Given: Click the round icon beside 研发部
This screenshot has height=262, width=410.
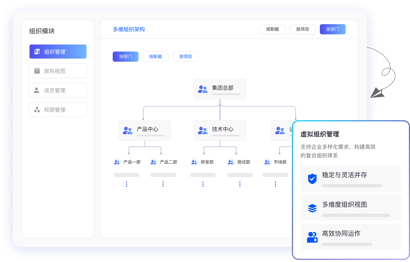Looking at the screenshot, I should tap(194, 162).
